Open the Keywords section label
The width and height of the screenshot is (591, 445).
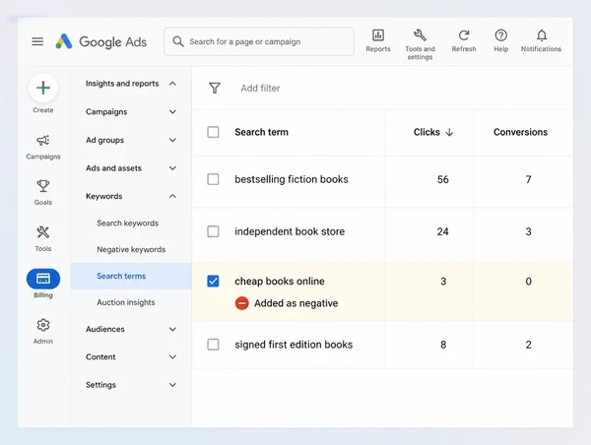tap(104, 196)
